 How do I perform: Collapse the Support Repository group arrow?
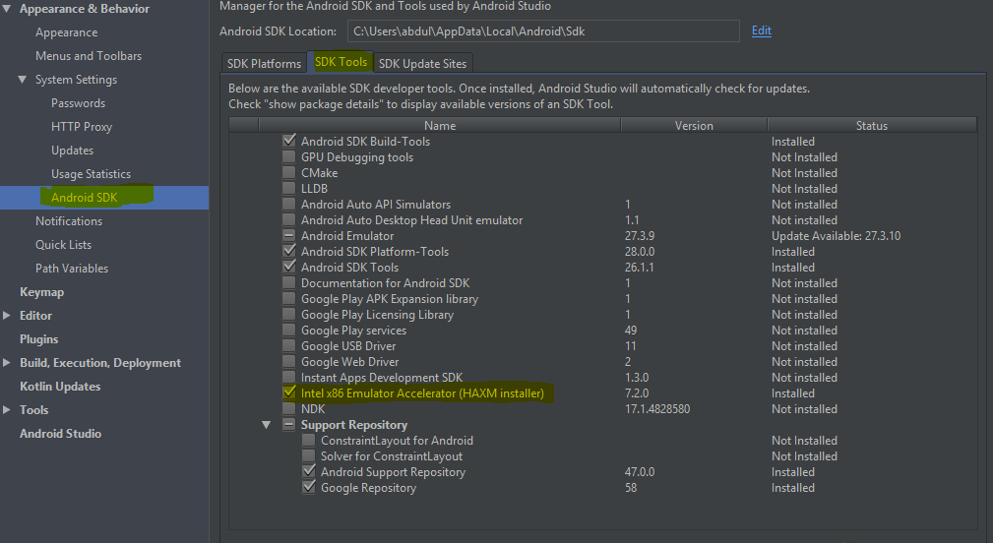pos(266,425)
